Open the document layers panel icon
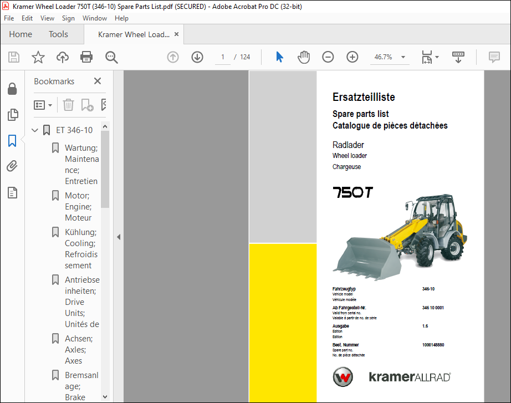Image resolution: width=511 pixels, height=403 pixels. click(x=12, y=193)
